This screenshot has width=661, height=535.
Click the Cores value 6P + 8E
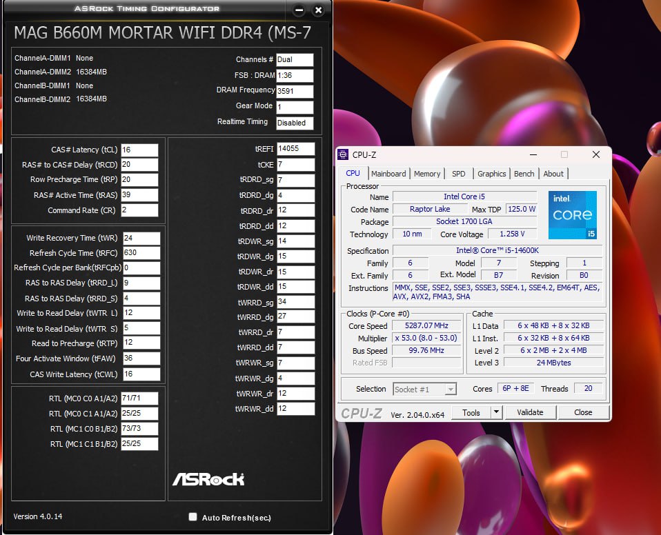(515, 388)
